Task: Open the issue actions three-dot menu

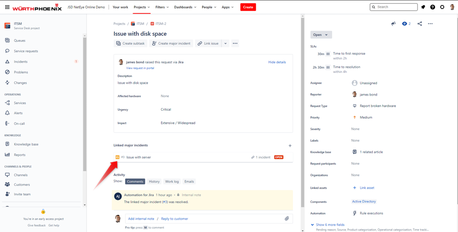Action: [430, 24]
